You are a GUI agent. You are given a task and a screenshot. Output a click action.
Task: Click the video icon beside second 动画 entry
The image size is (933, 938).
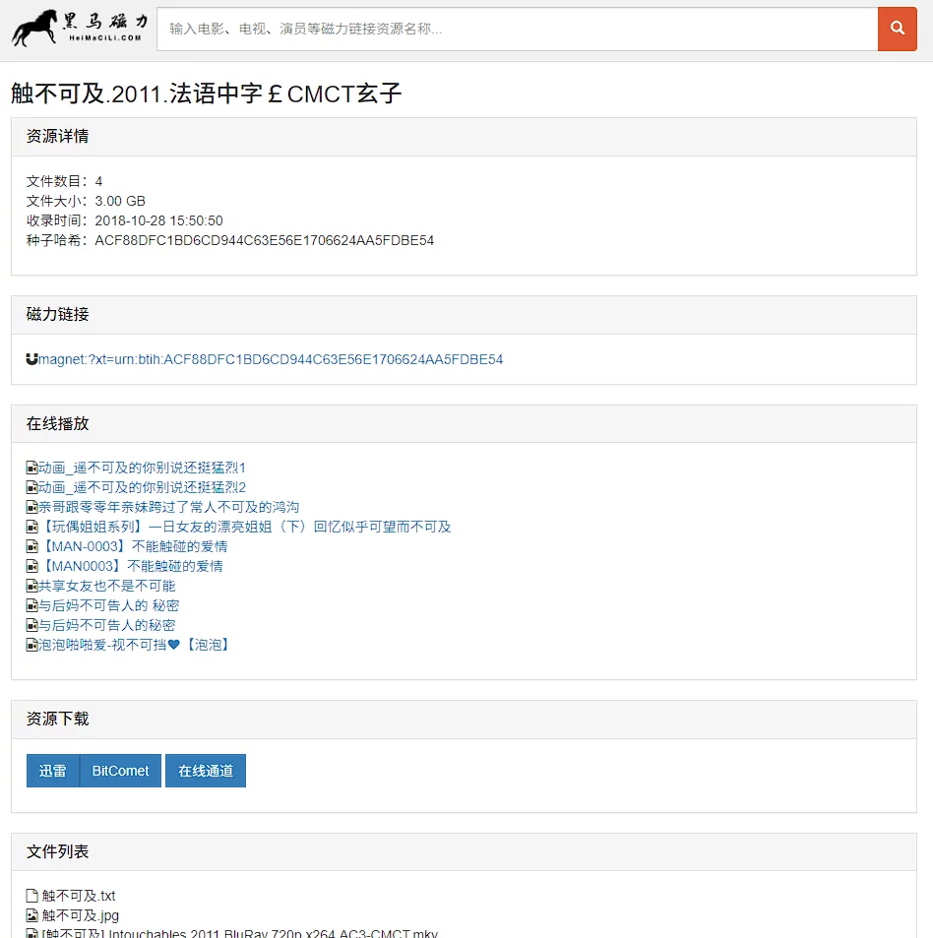point(31,487)
